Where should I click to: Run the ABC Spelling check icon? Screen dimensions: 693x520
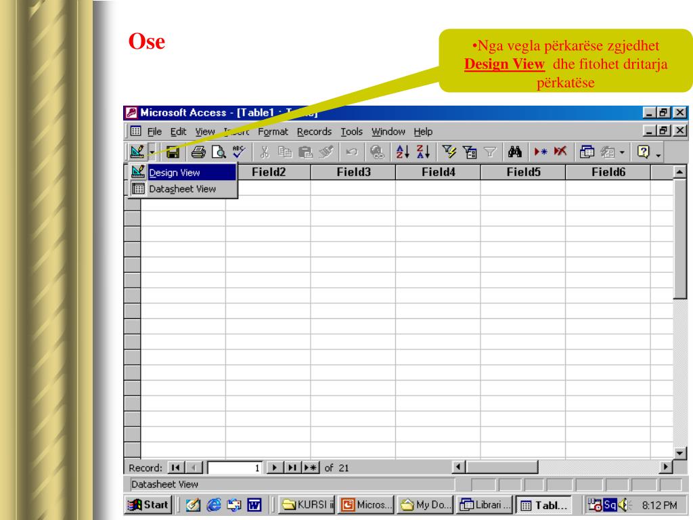coord(239,152)
